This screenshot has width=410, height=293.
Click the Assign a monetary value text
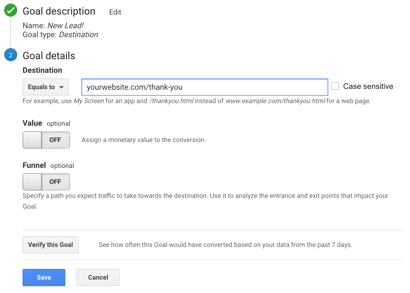coord(144,140)
